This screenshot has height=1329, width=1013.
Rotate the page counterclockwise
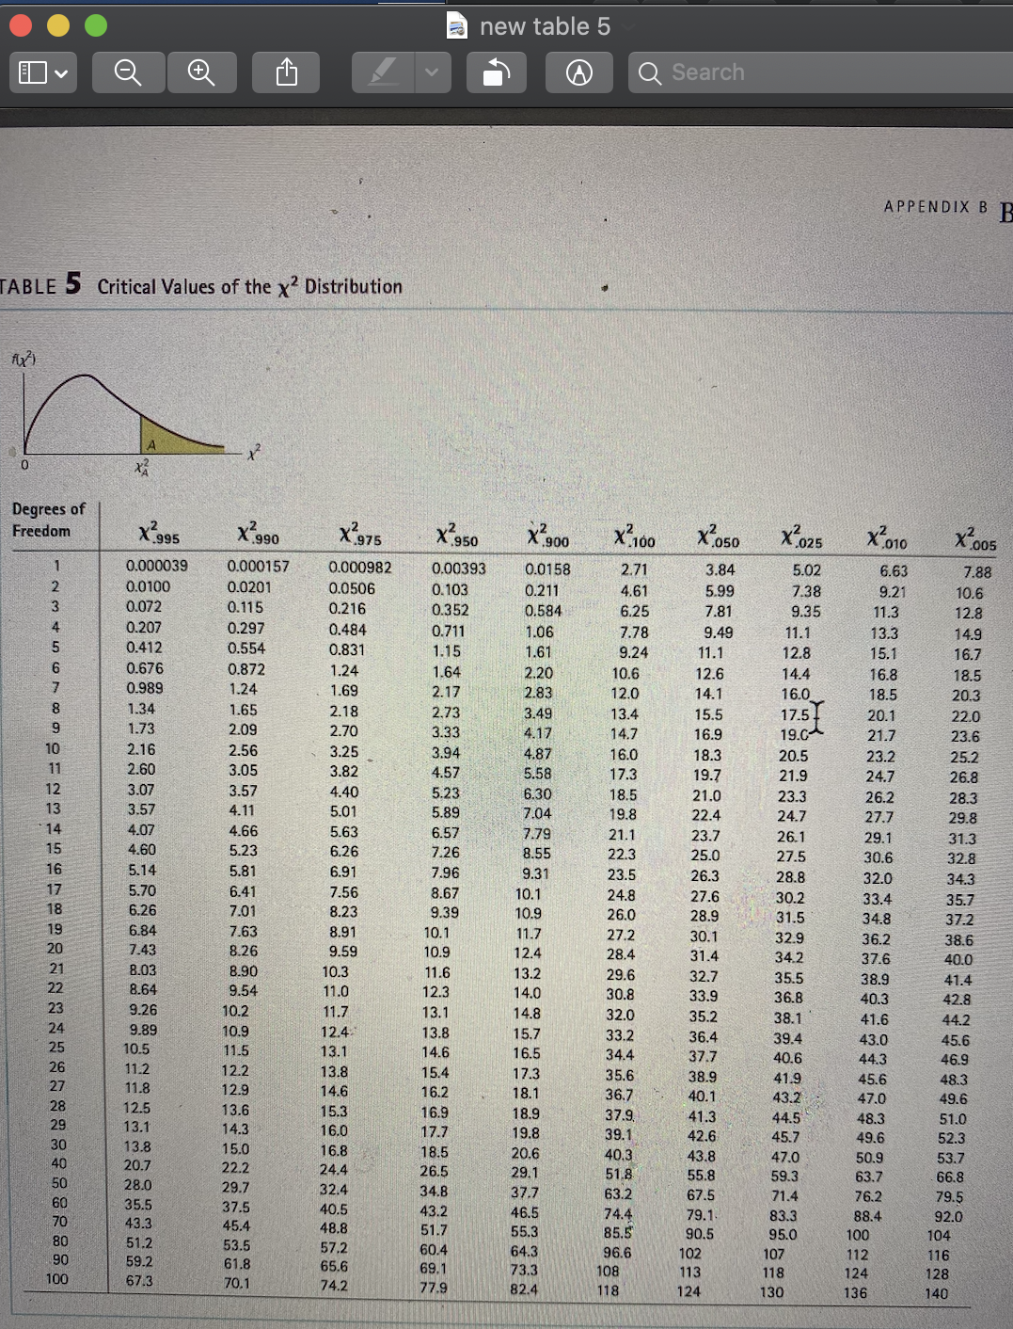497,72
